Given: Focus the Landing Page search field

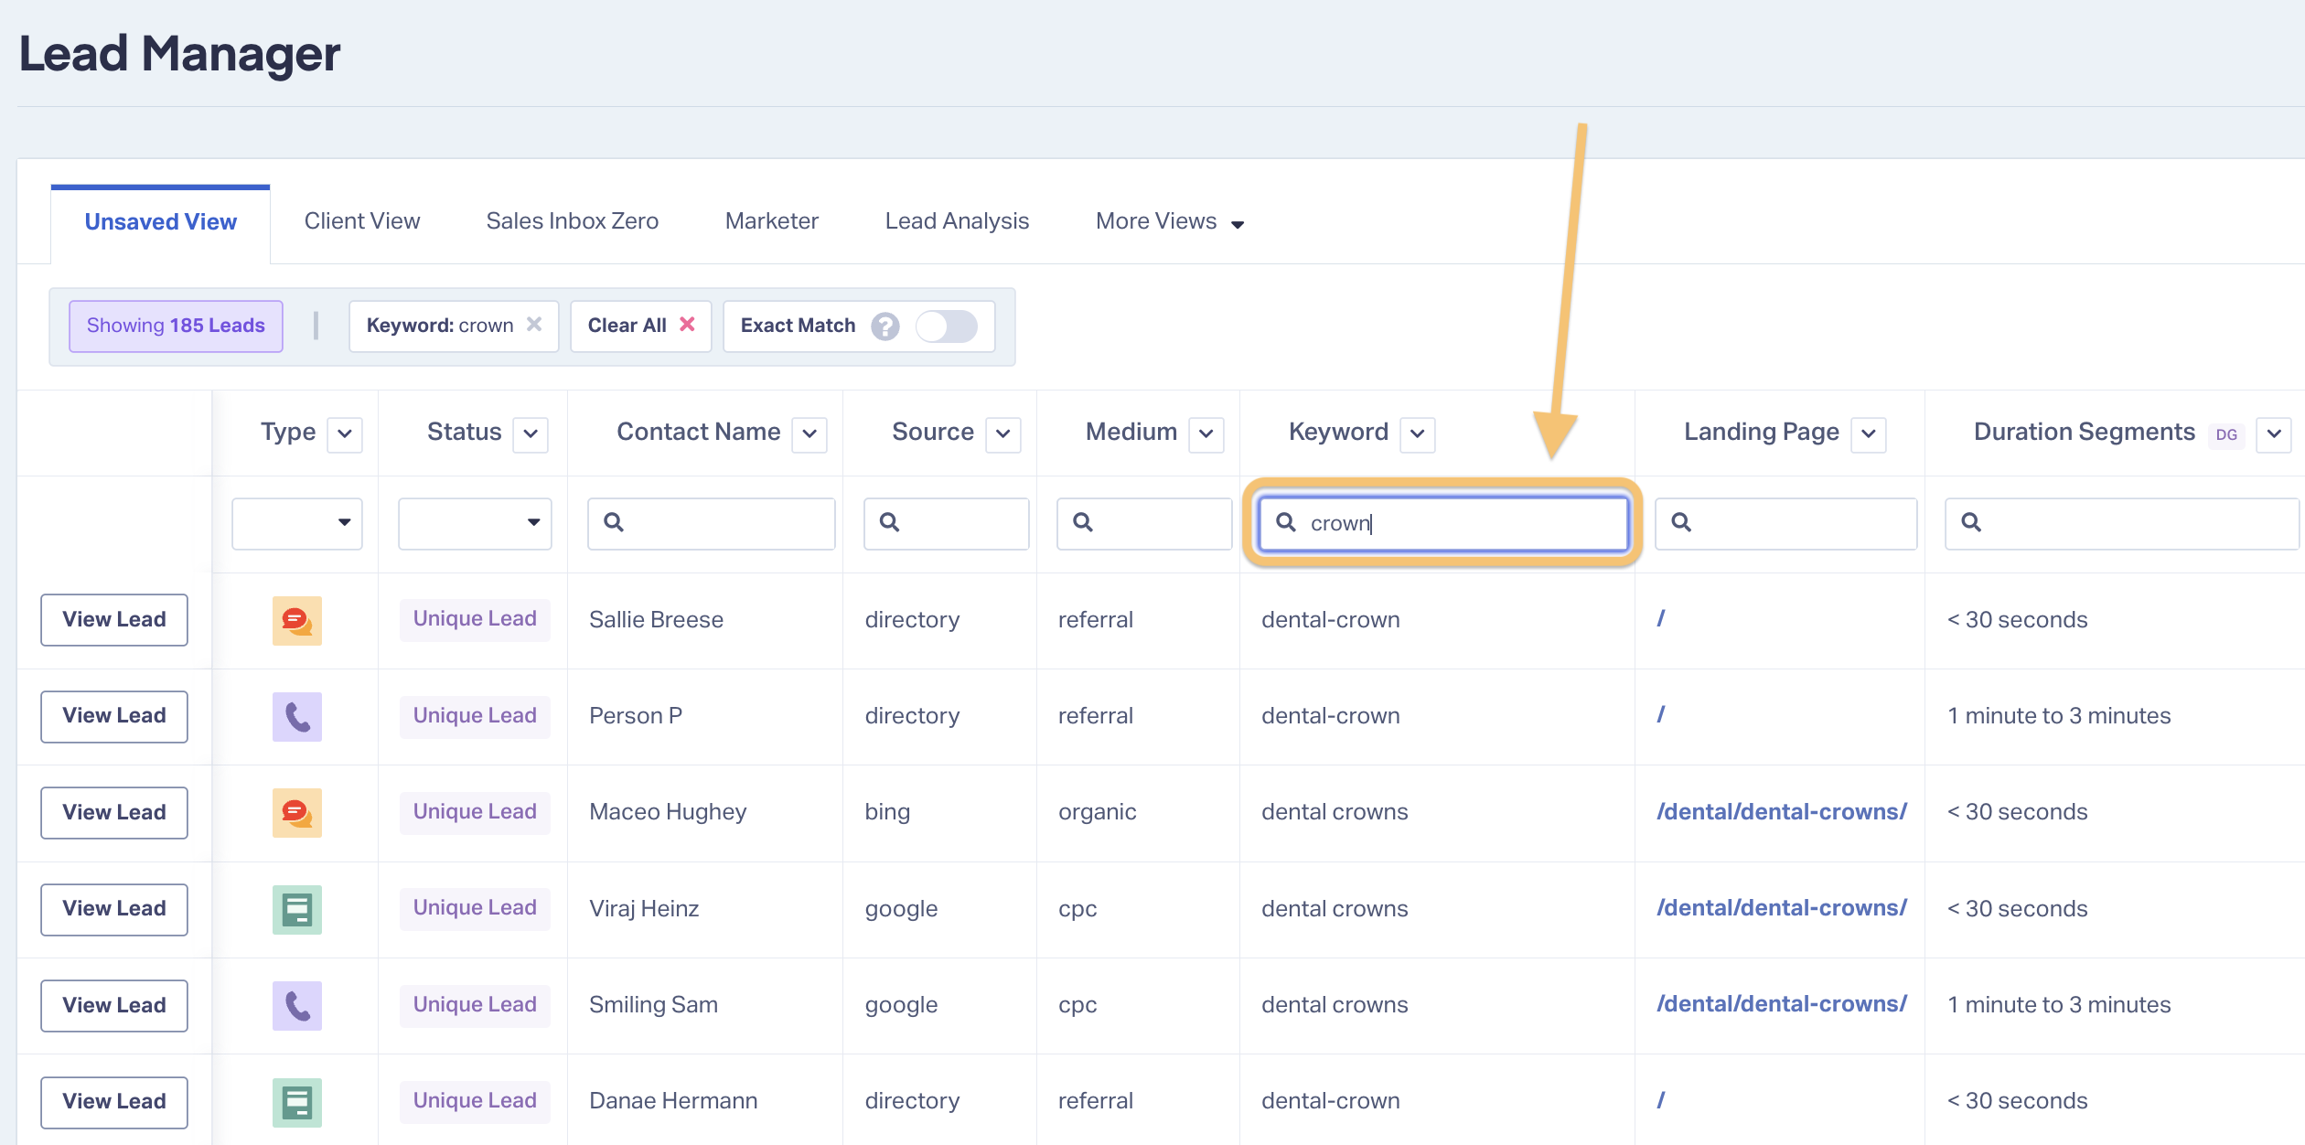Looking at the screenshot, I should point(1785,523).
